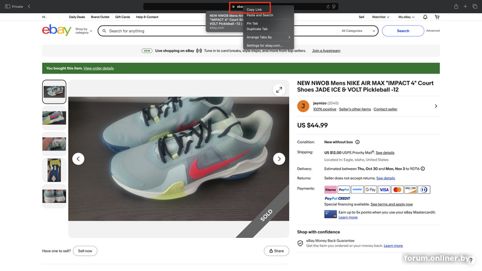Select the fifth thumbnail showing shoe heels
The height and width of the screenshot is (271, 482).
tap(54, 196)
